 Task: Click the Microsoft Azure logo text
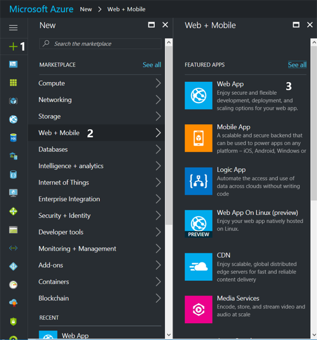point(41,9)
